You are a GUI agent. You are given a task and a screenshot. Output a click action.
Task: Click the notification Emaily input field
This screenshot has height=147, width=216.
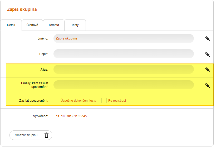coord(123,85)
